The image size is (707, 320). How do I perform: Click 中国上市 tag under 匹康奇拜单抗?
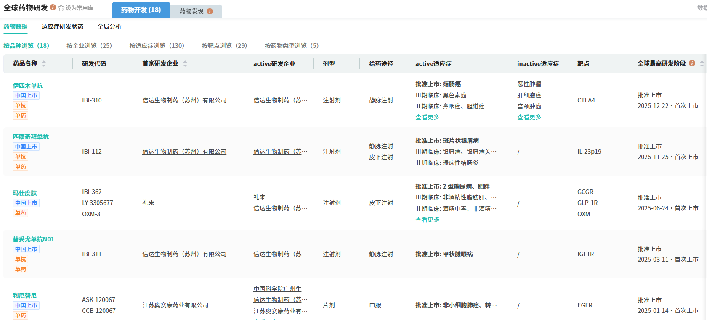(26, 147)
